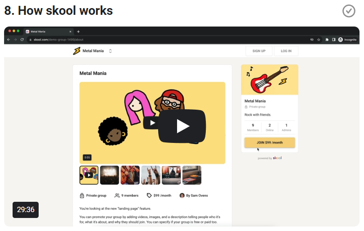Click Sam Ovens avatar picture
The image size is (364, 231).
(x=182, y=195)
